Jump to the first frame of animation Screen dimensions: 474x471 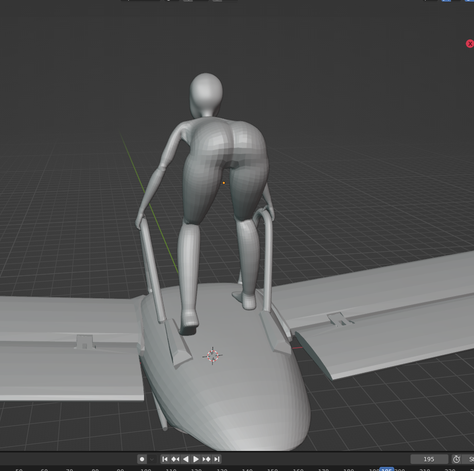click(165, 459)
